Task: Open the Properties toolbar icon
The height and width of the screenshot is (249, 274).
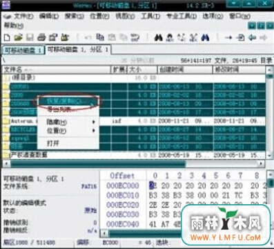Action: (x=53, y=37)
